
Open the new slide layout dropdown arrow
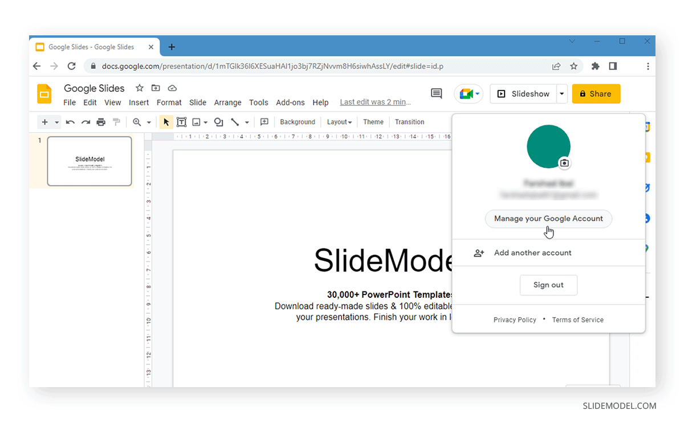tap(57, 122)
